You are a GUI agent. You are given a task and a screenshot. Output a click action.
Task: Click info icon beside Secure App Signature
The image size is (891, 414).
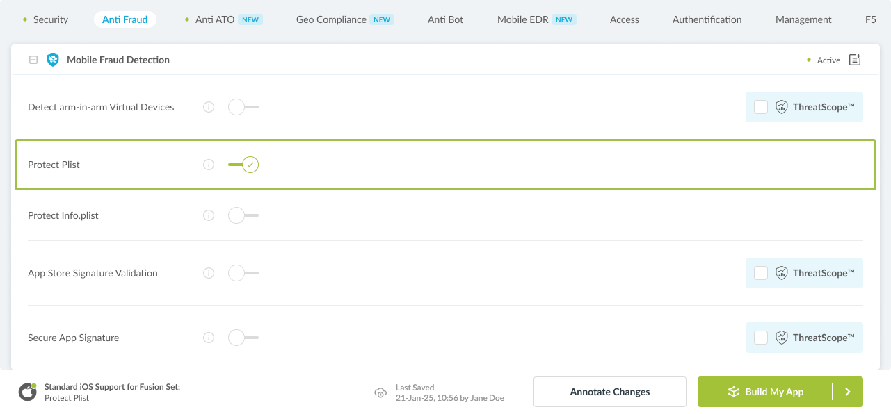[x=209, y=338]
